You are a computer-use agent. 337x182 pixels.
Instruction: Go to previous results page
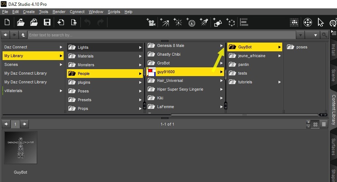(6, 124)
